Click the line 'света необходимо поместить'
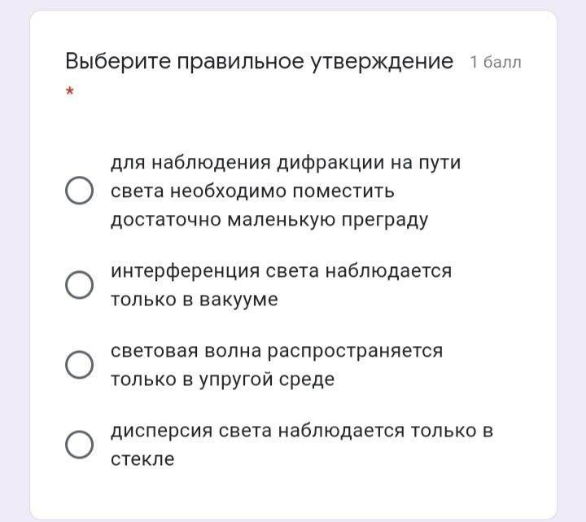This screenshot has height=522, width=586. click(x=252, y=191)
